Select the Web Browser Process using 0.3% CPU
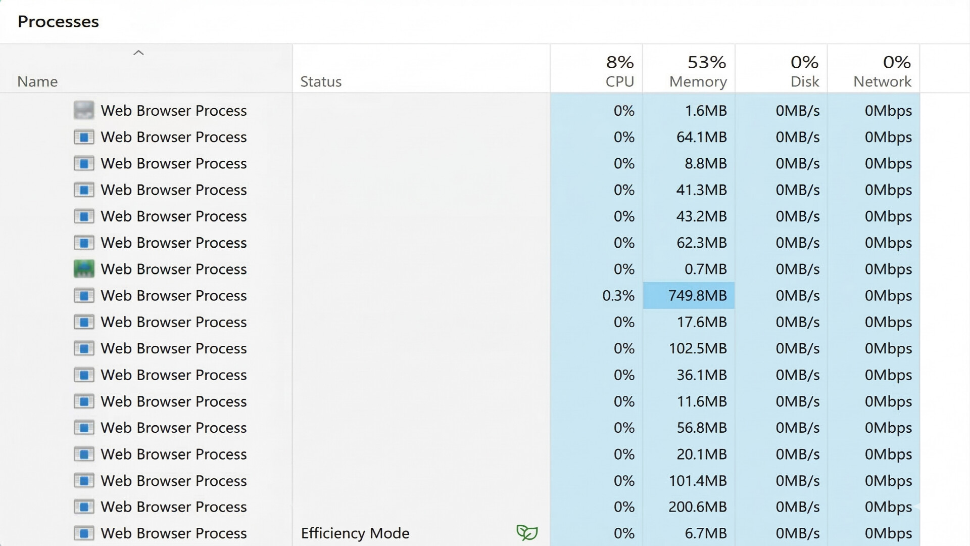The height and width of the screenshot is (546, 970). click(173, 295)
